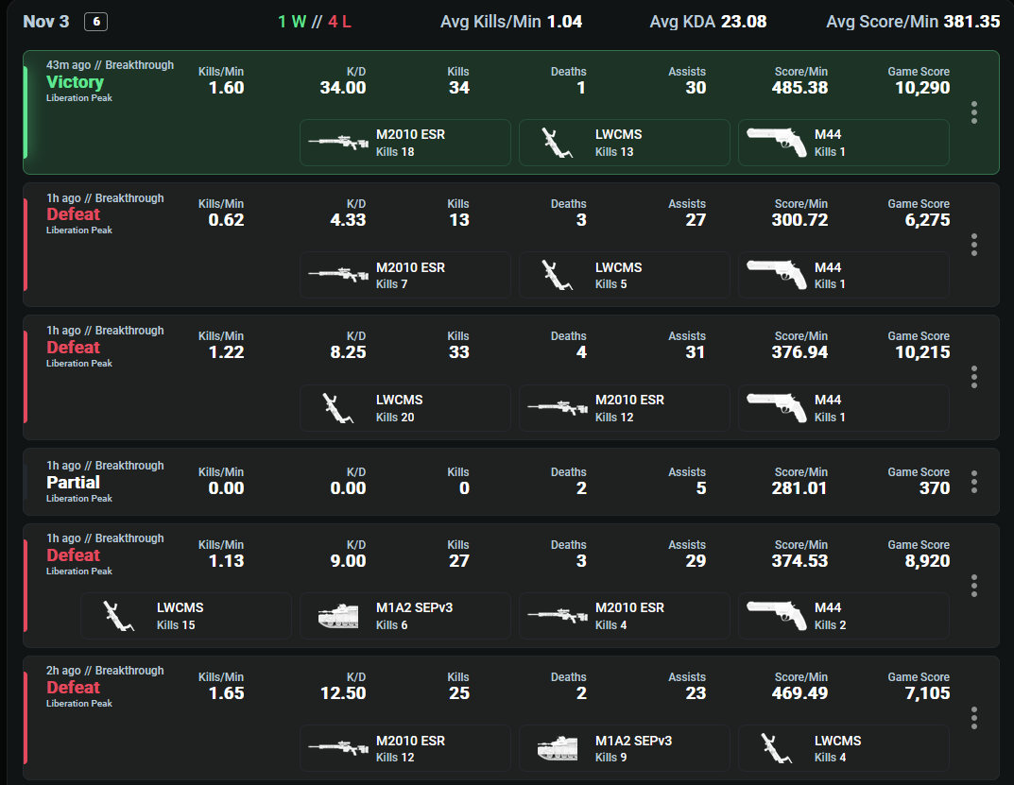Click M2010 ESR rifle icon with 18 kills
This screenshot has width=1014, height=785.
coord(338,143)
